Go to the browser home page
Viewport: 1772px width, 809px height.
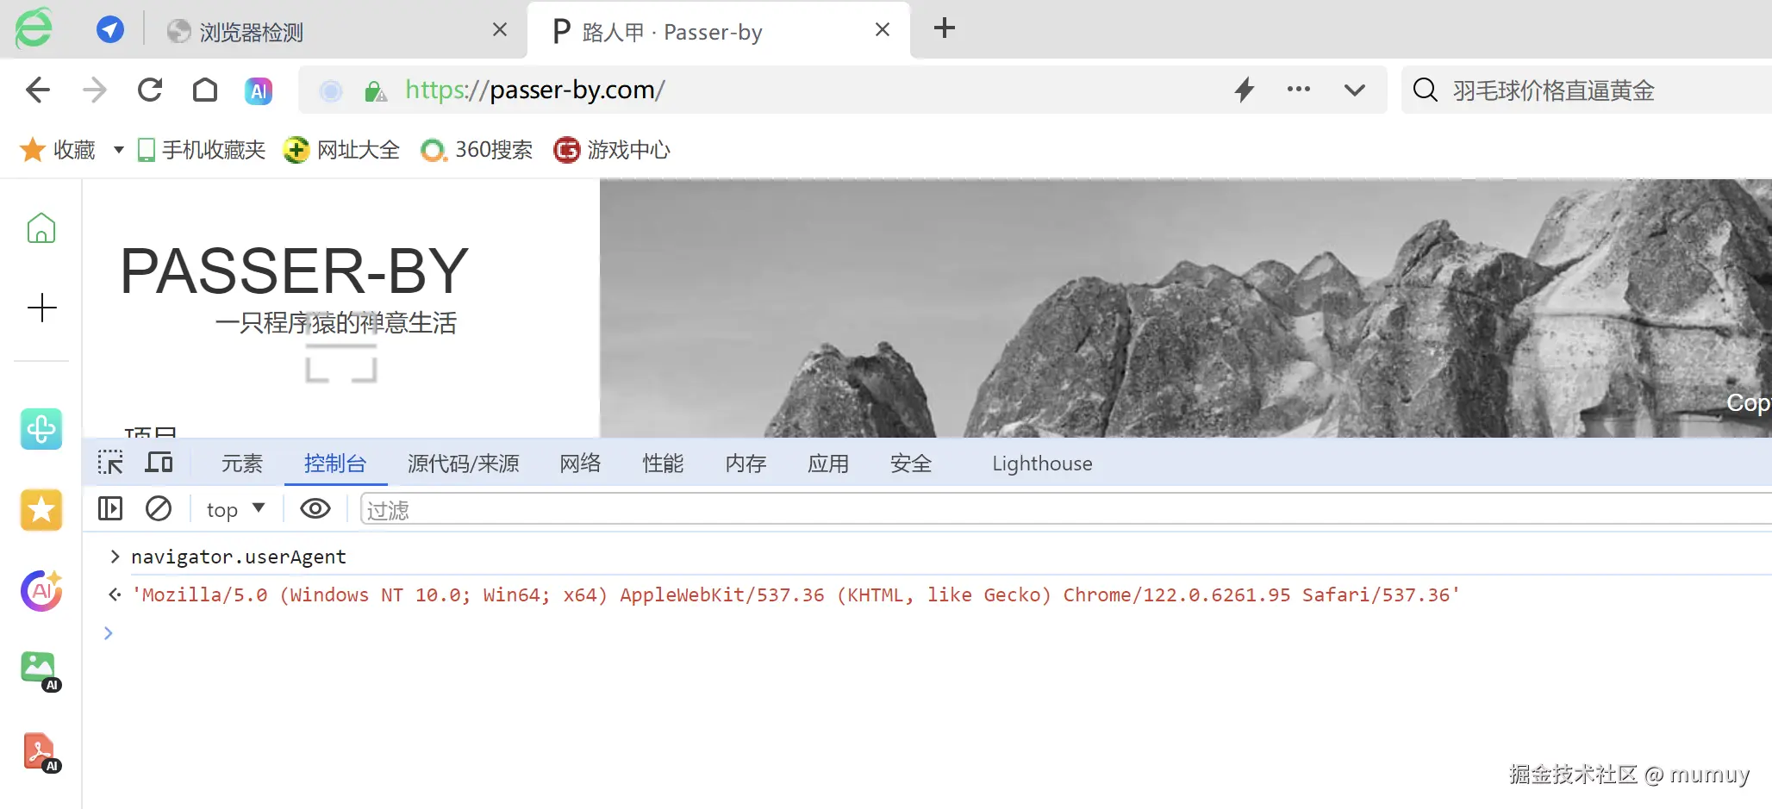point(205,90)
